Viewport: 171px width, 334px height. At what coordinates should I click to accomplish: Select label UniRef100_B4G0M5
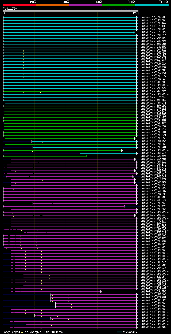153,70
